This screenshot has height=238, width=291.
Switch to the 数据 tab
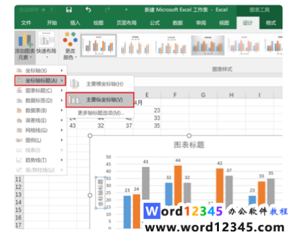pyautogui.click(x=178, y=22)
